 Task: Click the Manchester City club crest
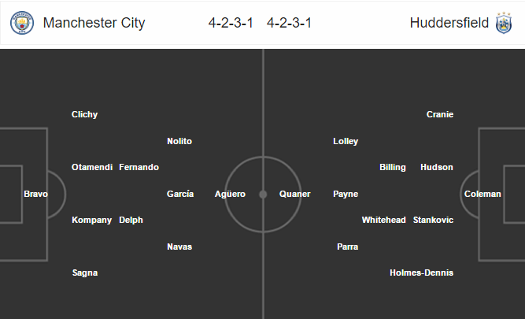coord(22,23)
